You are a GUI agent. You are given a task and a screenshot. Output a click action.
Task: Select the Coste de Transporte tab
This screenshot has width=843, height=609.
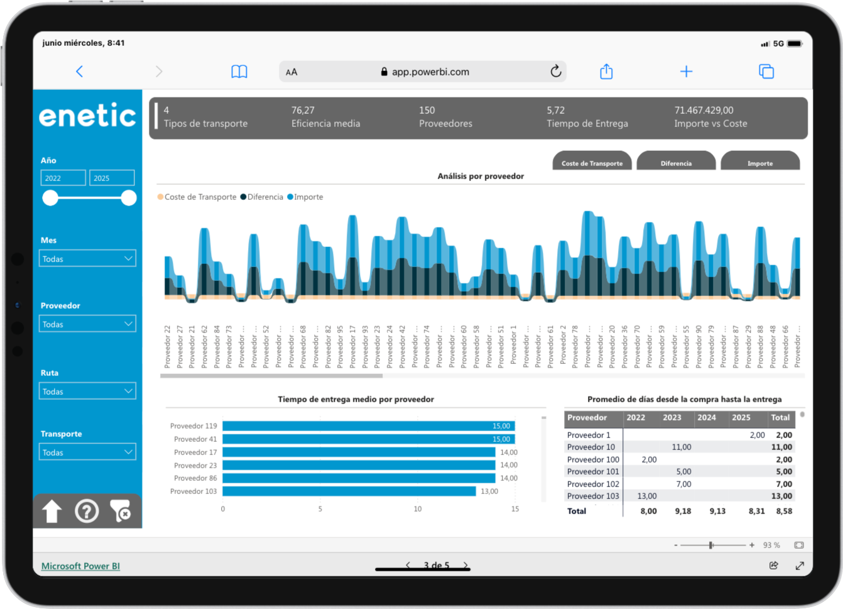tap(592, 162)
